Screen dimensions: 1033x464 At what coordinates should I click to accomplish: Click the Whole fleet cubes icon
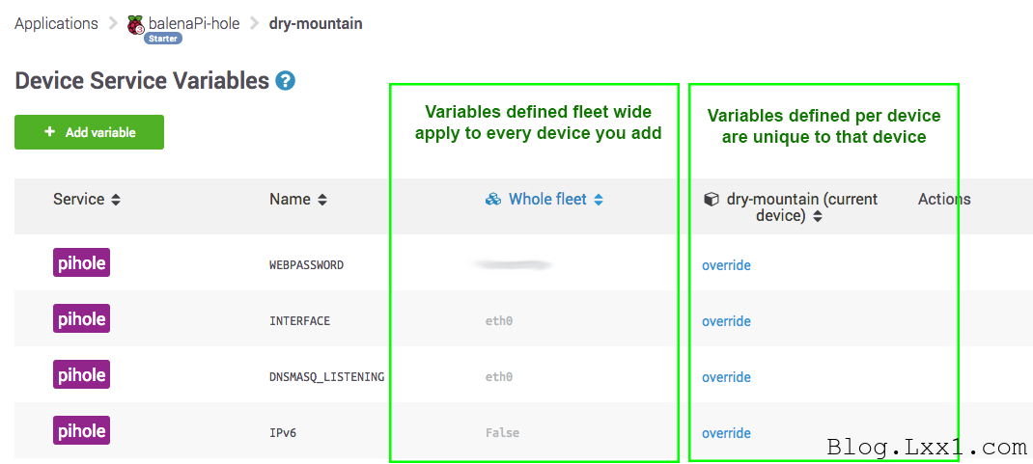[493, 200]
